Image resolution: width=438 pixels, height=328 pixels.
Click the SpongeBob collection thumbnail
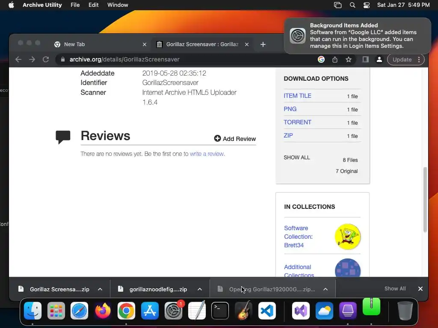348,237
